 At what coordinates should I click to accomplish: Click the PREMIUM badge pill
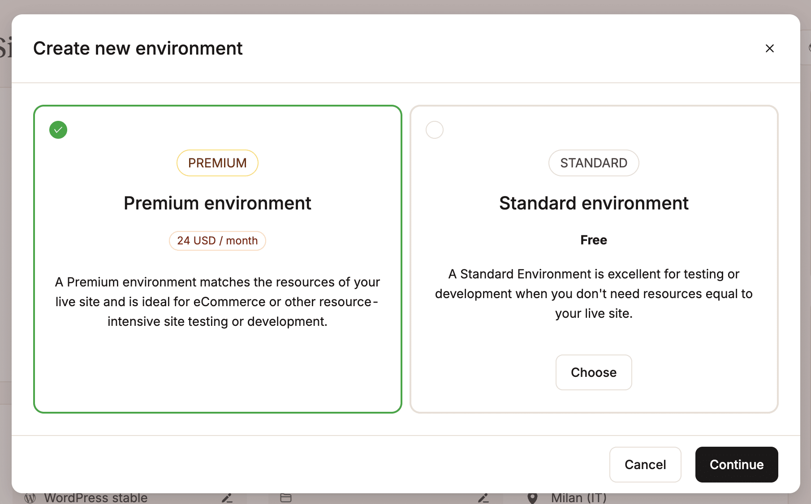click(x=217, y=162)
